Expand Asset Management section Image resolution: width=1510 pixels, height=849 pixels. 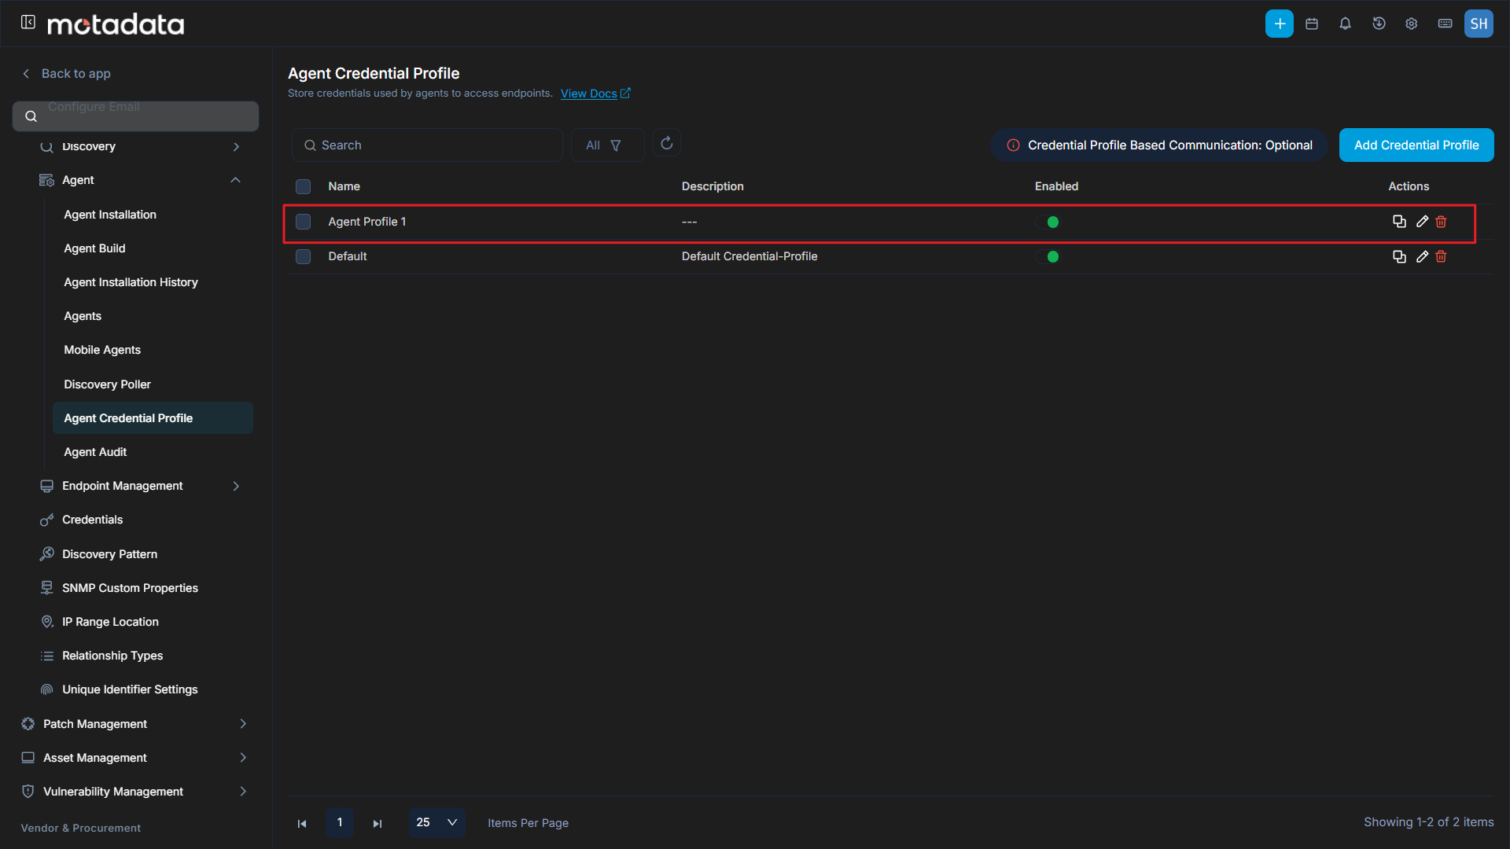[x=243, y=757]
